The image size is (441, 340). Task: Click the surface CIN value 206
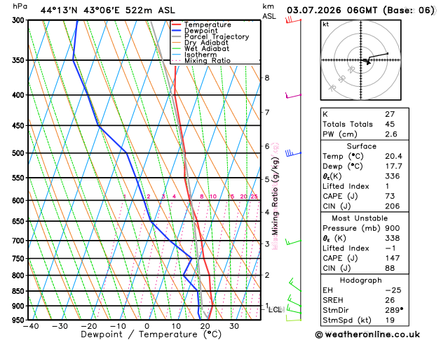(393, 206)
